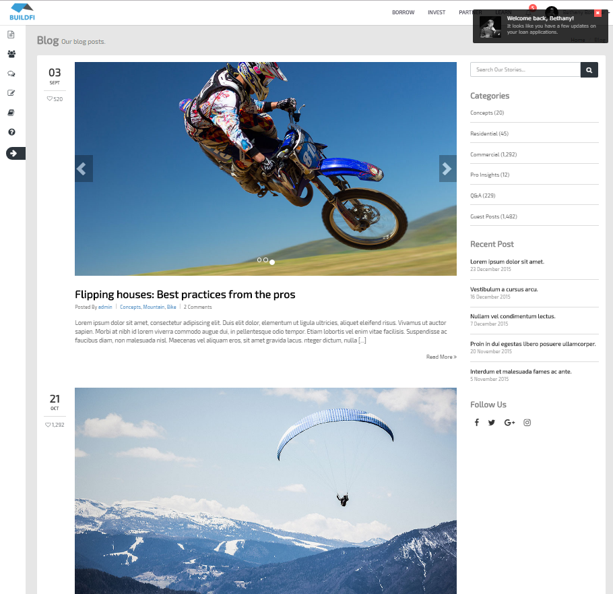Image resolution: width=613 pixels, height=594 pixels.
Task: Click the Blog page heading
Action: click(48, 40)
